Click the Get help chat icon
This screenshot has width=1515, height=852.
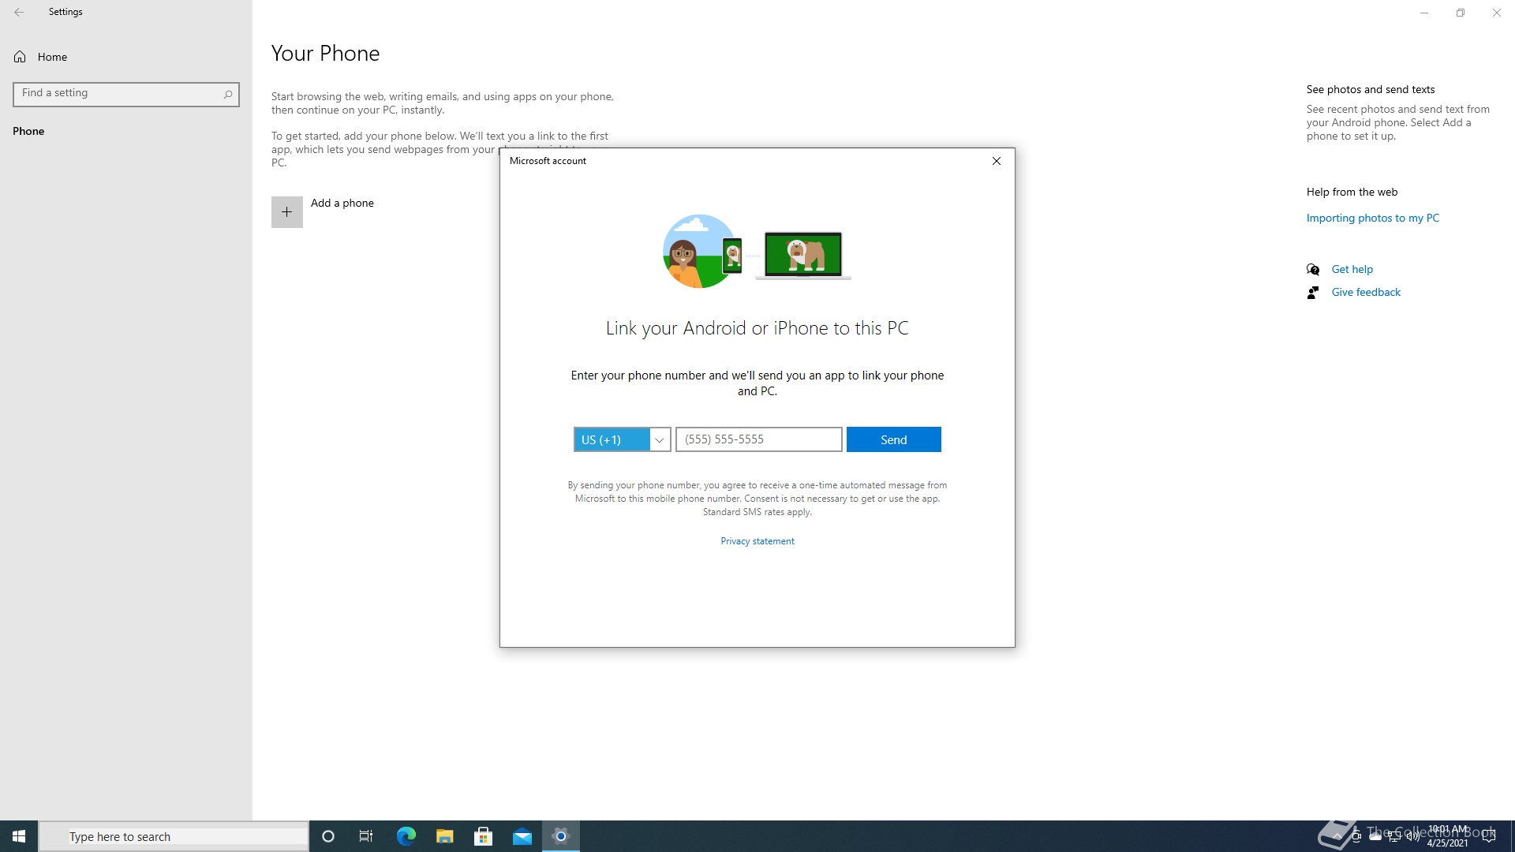pyautogui.click(x=1313, y=270)
